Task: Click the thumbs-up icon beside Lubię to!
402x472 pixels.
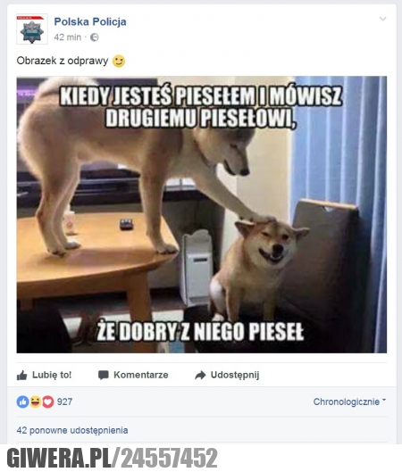Action: [x=22, y=375]
